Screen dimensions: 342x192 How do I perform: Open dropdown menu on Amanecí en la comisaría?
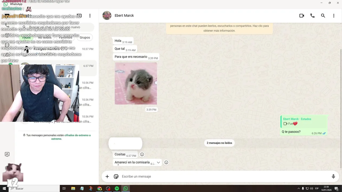(x=158, y=162)
